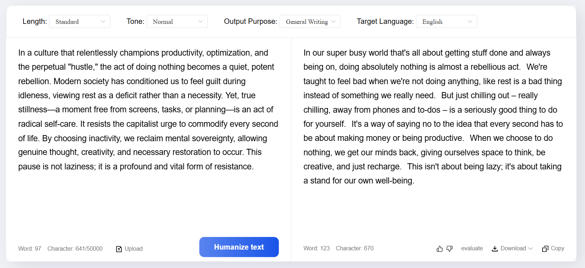Viewport: 585px width, 268px height.
Task: Expand the chevron beside Download
Action: click(x=531, y=248)
